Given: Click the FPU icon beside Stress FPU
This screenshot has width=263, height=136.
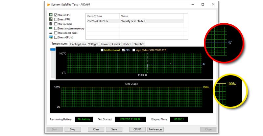Looking at the screenshot, I should click(x=51, y=19).
